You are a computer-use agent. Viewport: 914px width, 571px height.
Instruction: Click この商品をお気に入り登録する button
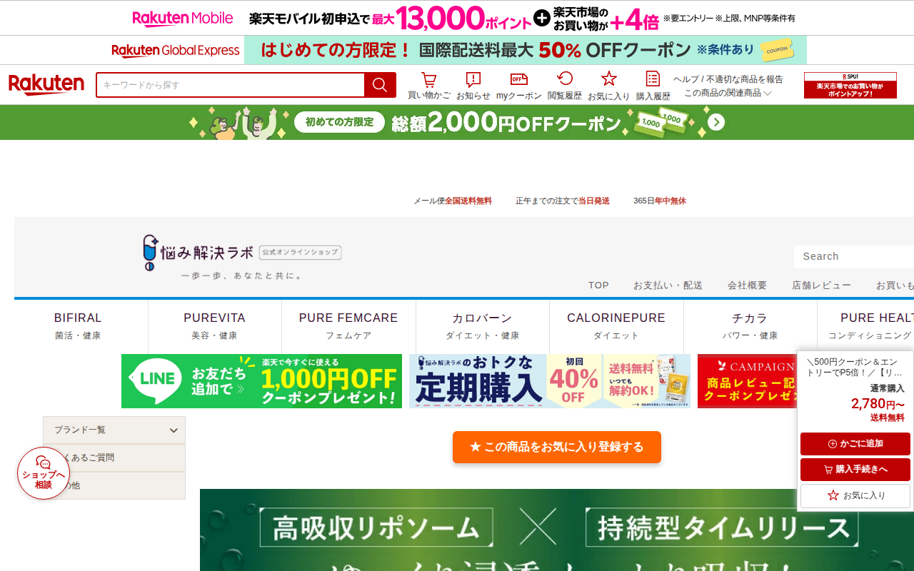(x=557, y=447)
